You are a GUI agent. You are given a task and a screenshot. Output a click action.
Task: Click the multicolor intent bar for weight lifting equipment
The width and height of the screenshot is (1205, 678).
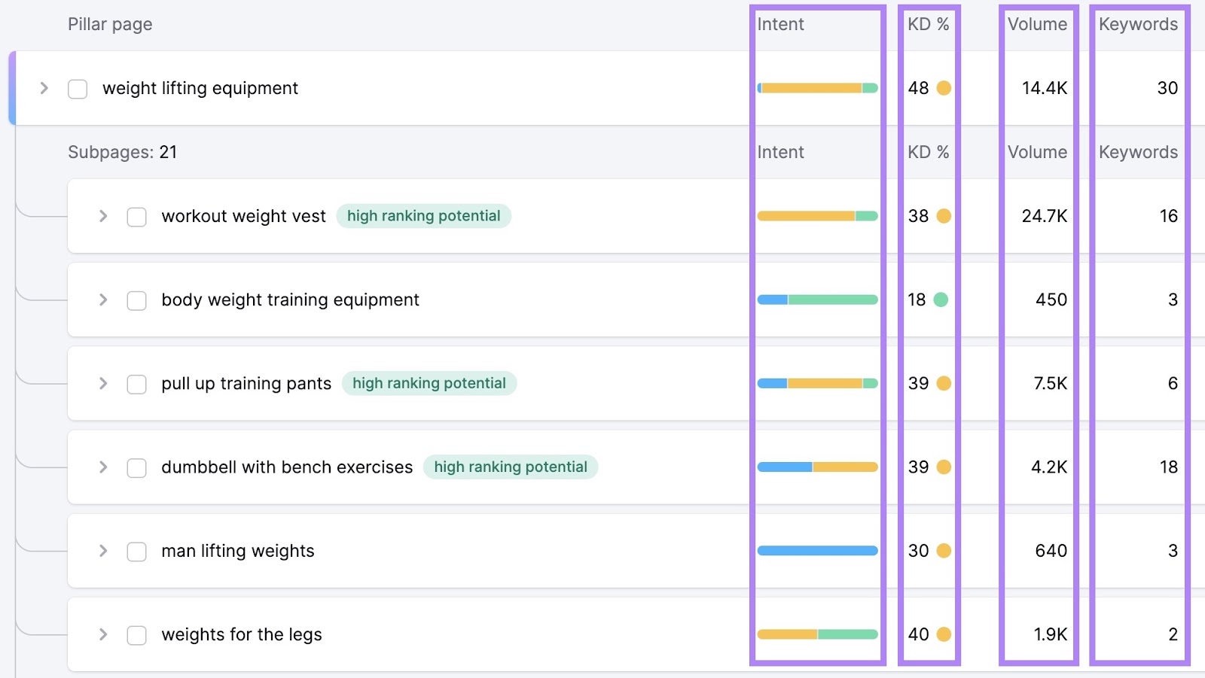pyautogui.click(x=817, y=88)
